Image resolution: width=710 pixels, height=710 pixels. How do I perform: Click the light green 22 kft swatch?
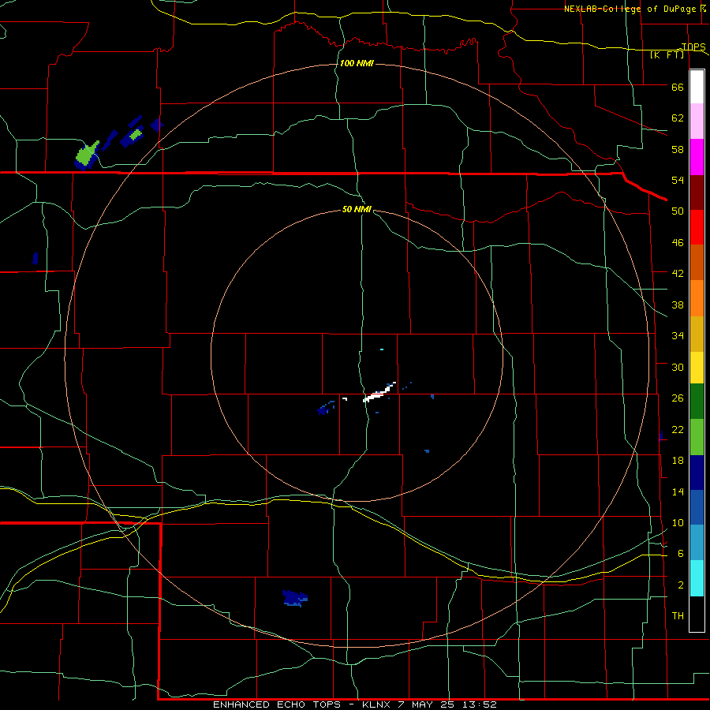pos(697,437)
